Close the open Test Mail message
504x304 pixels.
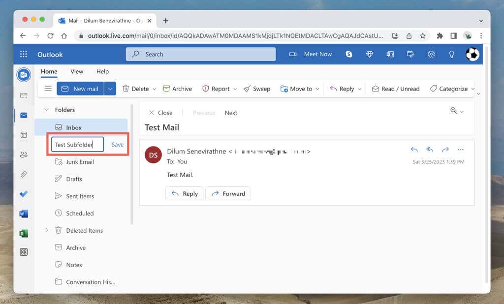160,113
